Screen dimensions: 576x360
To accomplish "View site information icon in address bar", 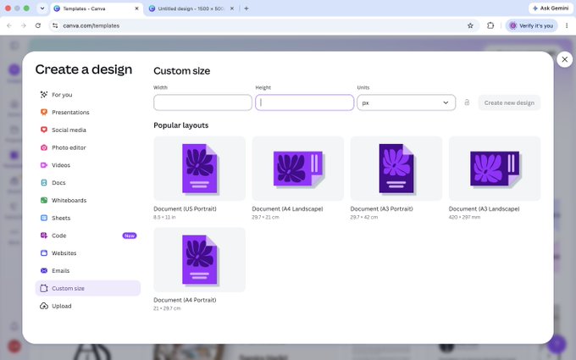I will tap(55, 25).
